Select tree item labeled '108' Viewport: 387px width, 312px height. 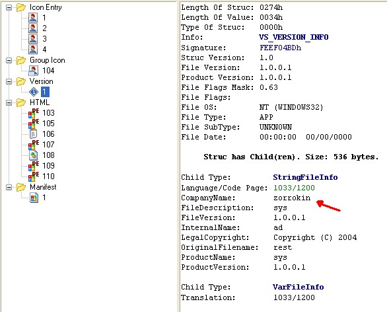[48, 155]
